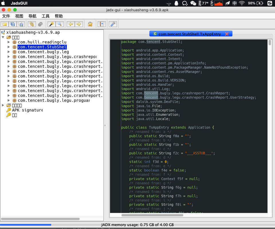Toggle the deobfuscation lock icon
This screenshot has width=275, height=229.
pos(90,24)
